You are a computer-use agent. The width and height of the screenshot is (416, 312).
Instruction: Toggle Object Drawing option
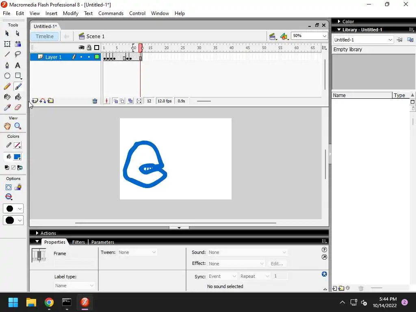(x=9, y=187)
